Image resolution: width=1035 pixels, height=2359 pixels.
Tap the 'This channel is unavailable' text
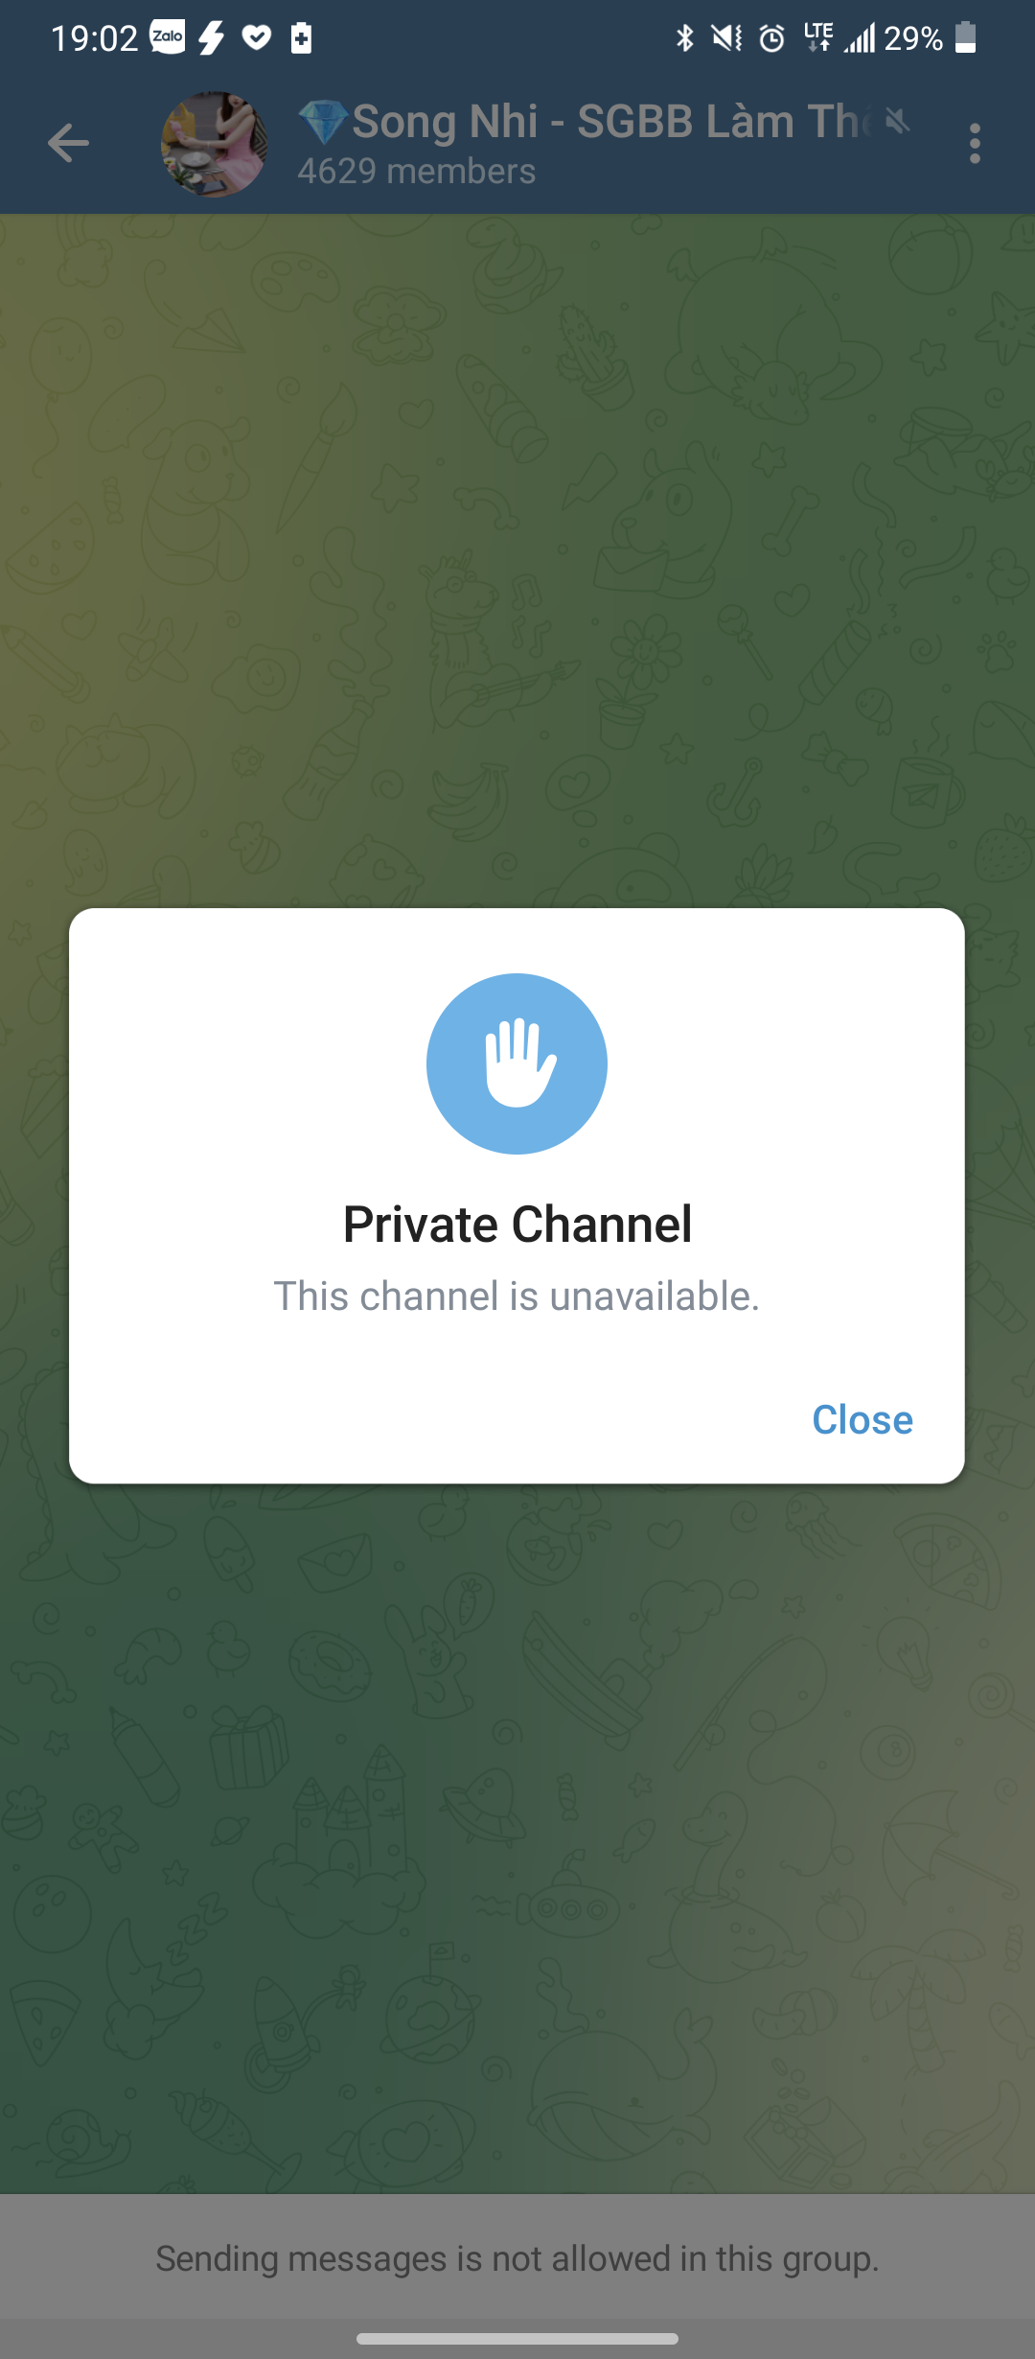[x=517, y=1296]
